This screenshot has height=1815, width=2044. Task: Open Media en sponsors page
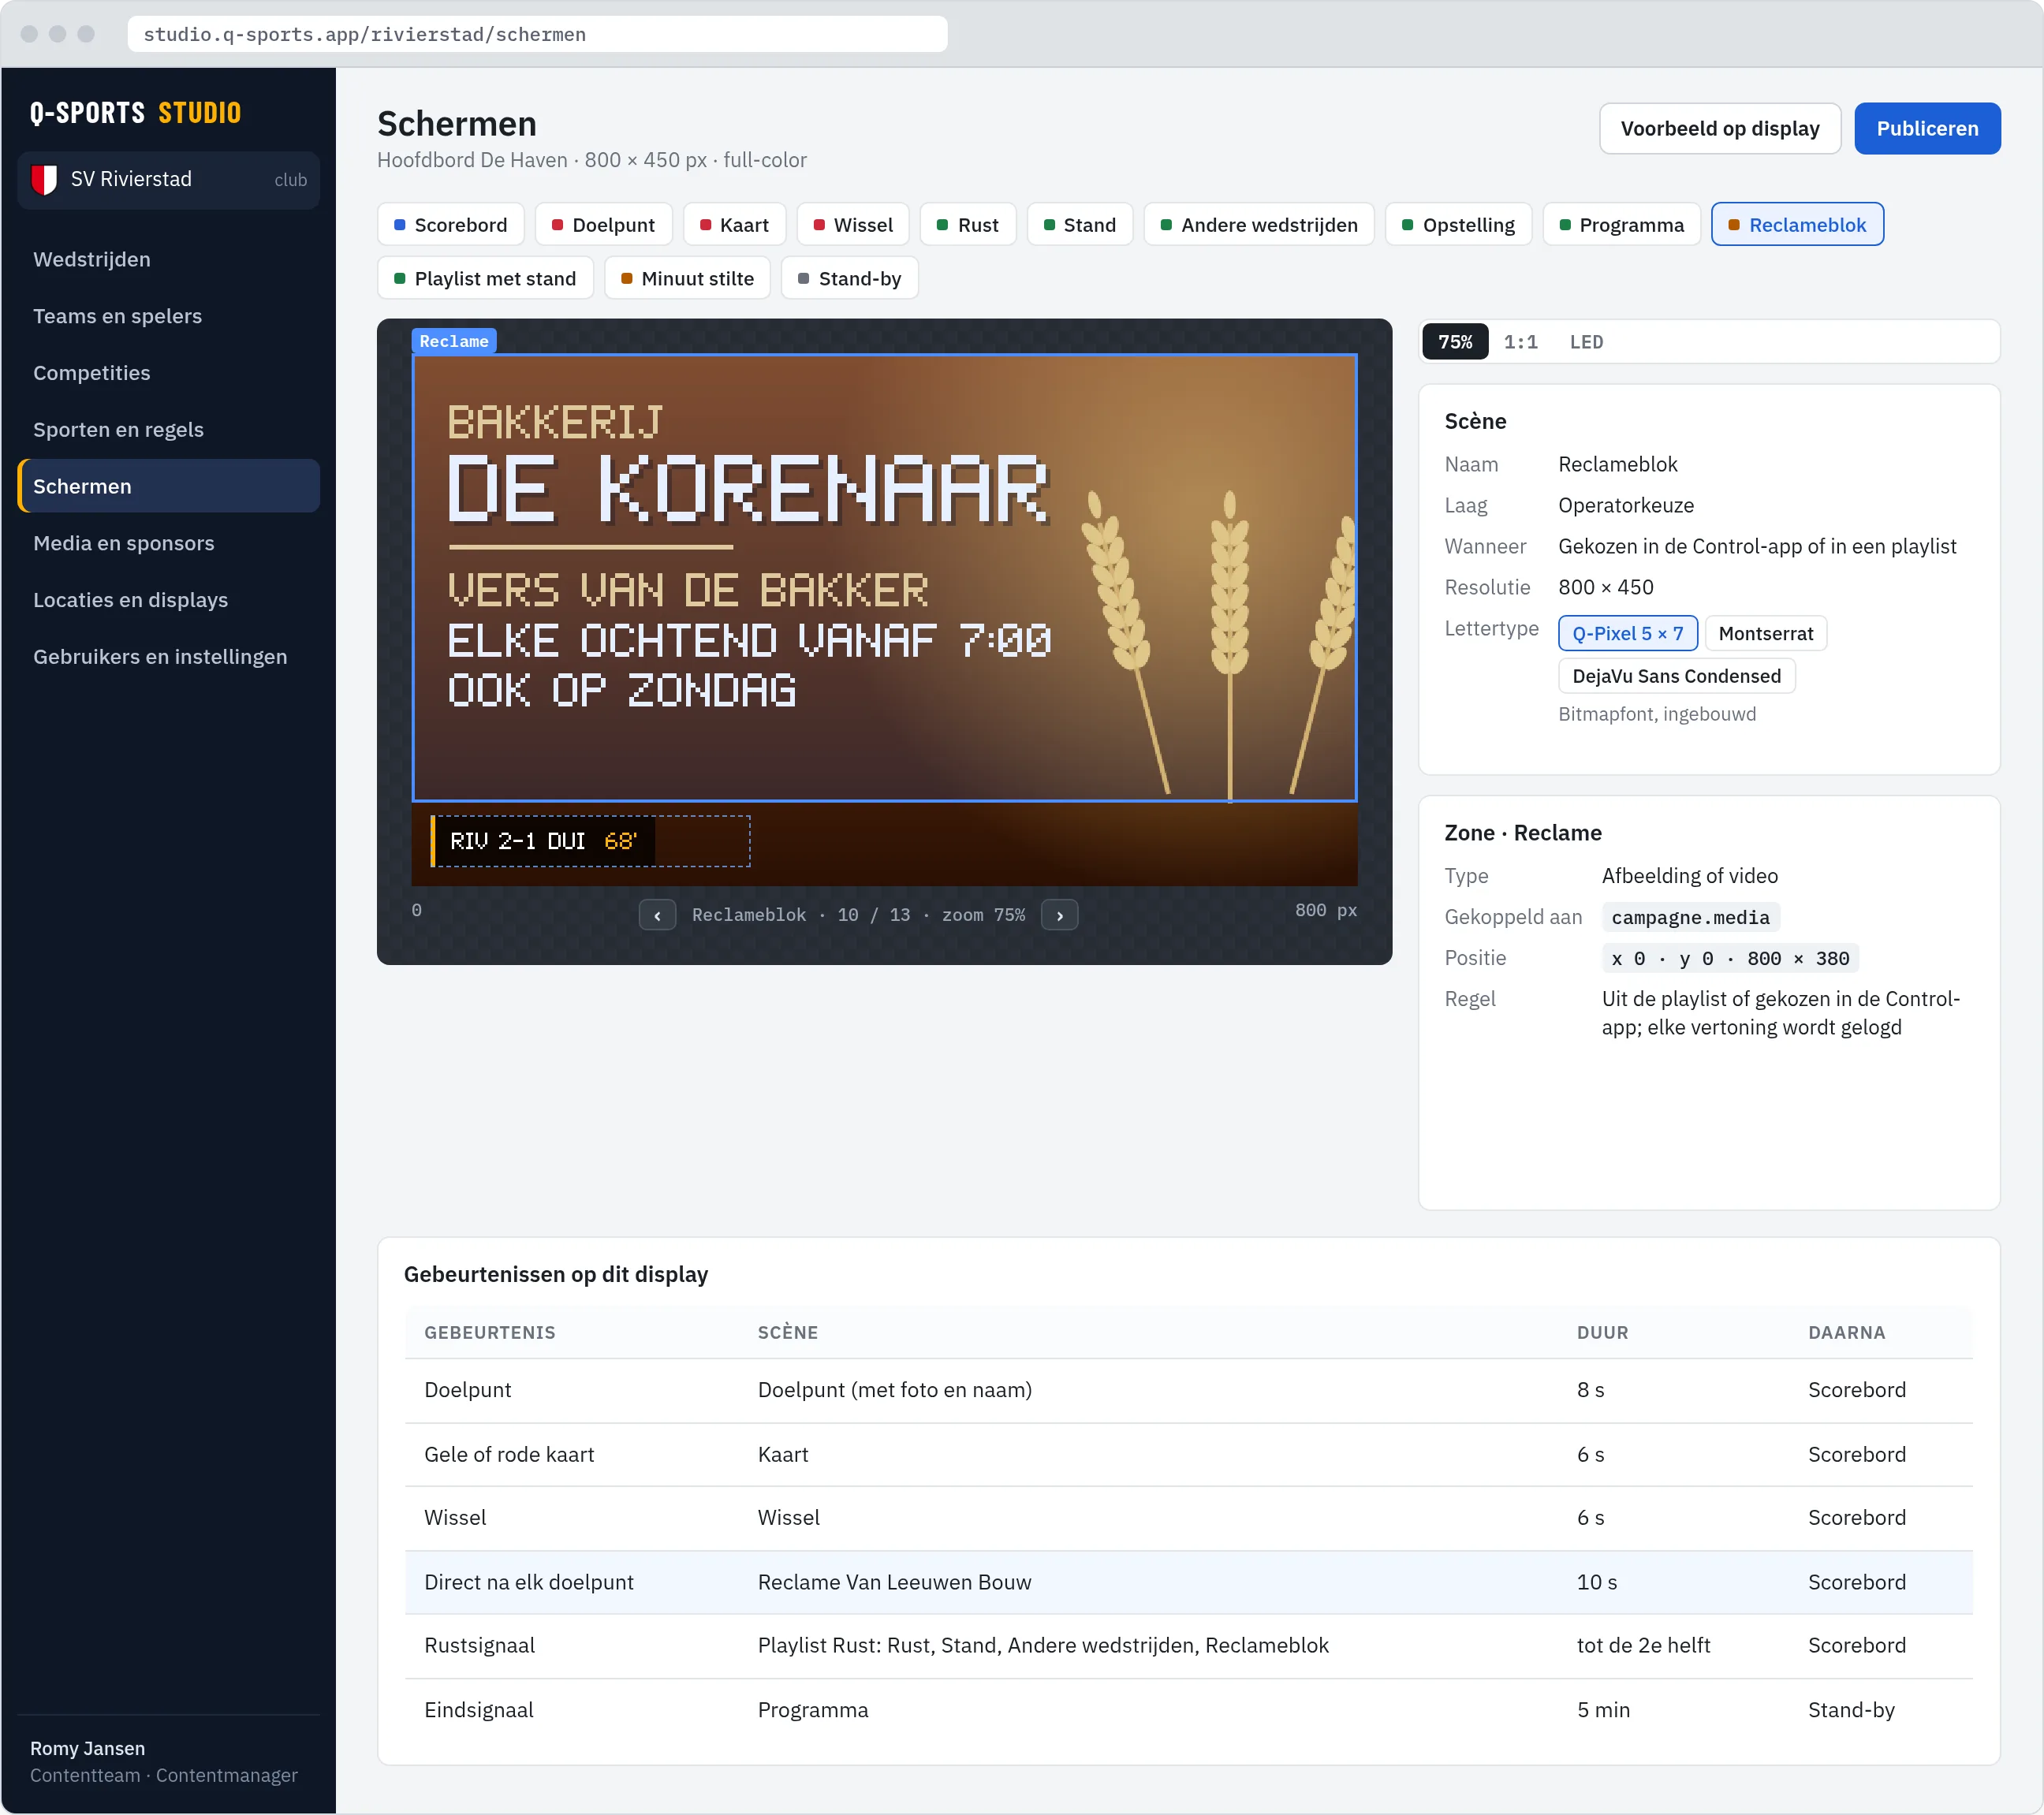[x=169, y=544]
